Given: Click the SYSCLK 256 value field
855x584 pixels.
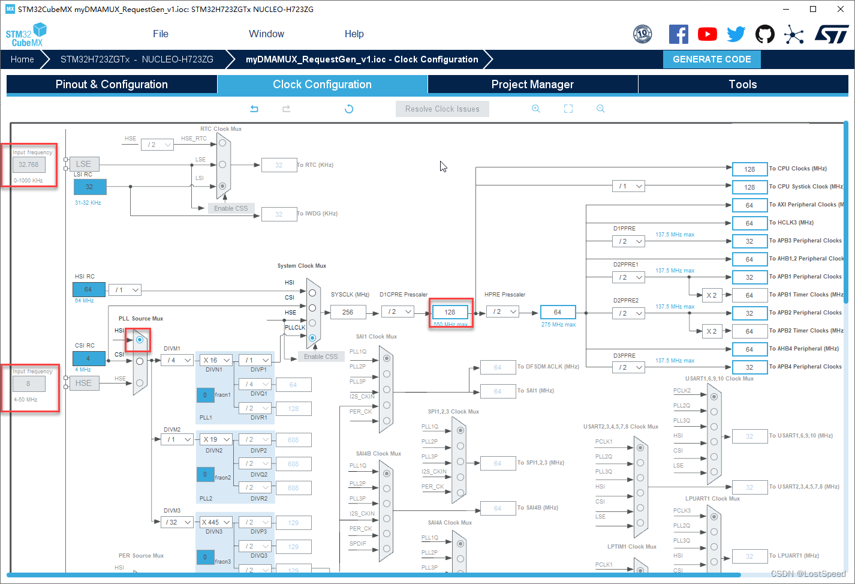Looking at the screenshot, I should (348, 312).
